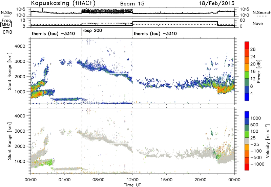Select the "Time UT" axis title

(132, 185)
